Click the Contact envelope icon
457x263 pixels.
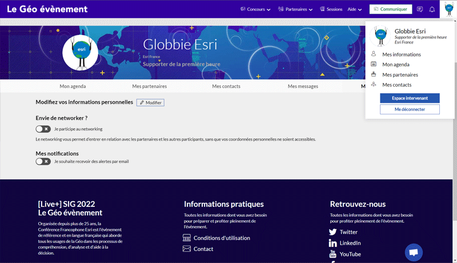point(187,249)
